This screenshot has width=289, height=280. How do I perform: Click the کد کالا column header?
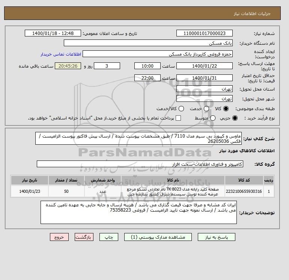244,180
